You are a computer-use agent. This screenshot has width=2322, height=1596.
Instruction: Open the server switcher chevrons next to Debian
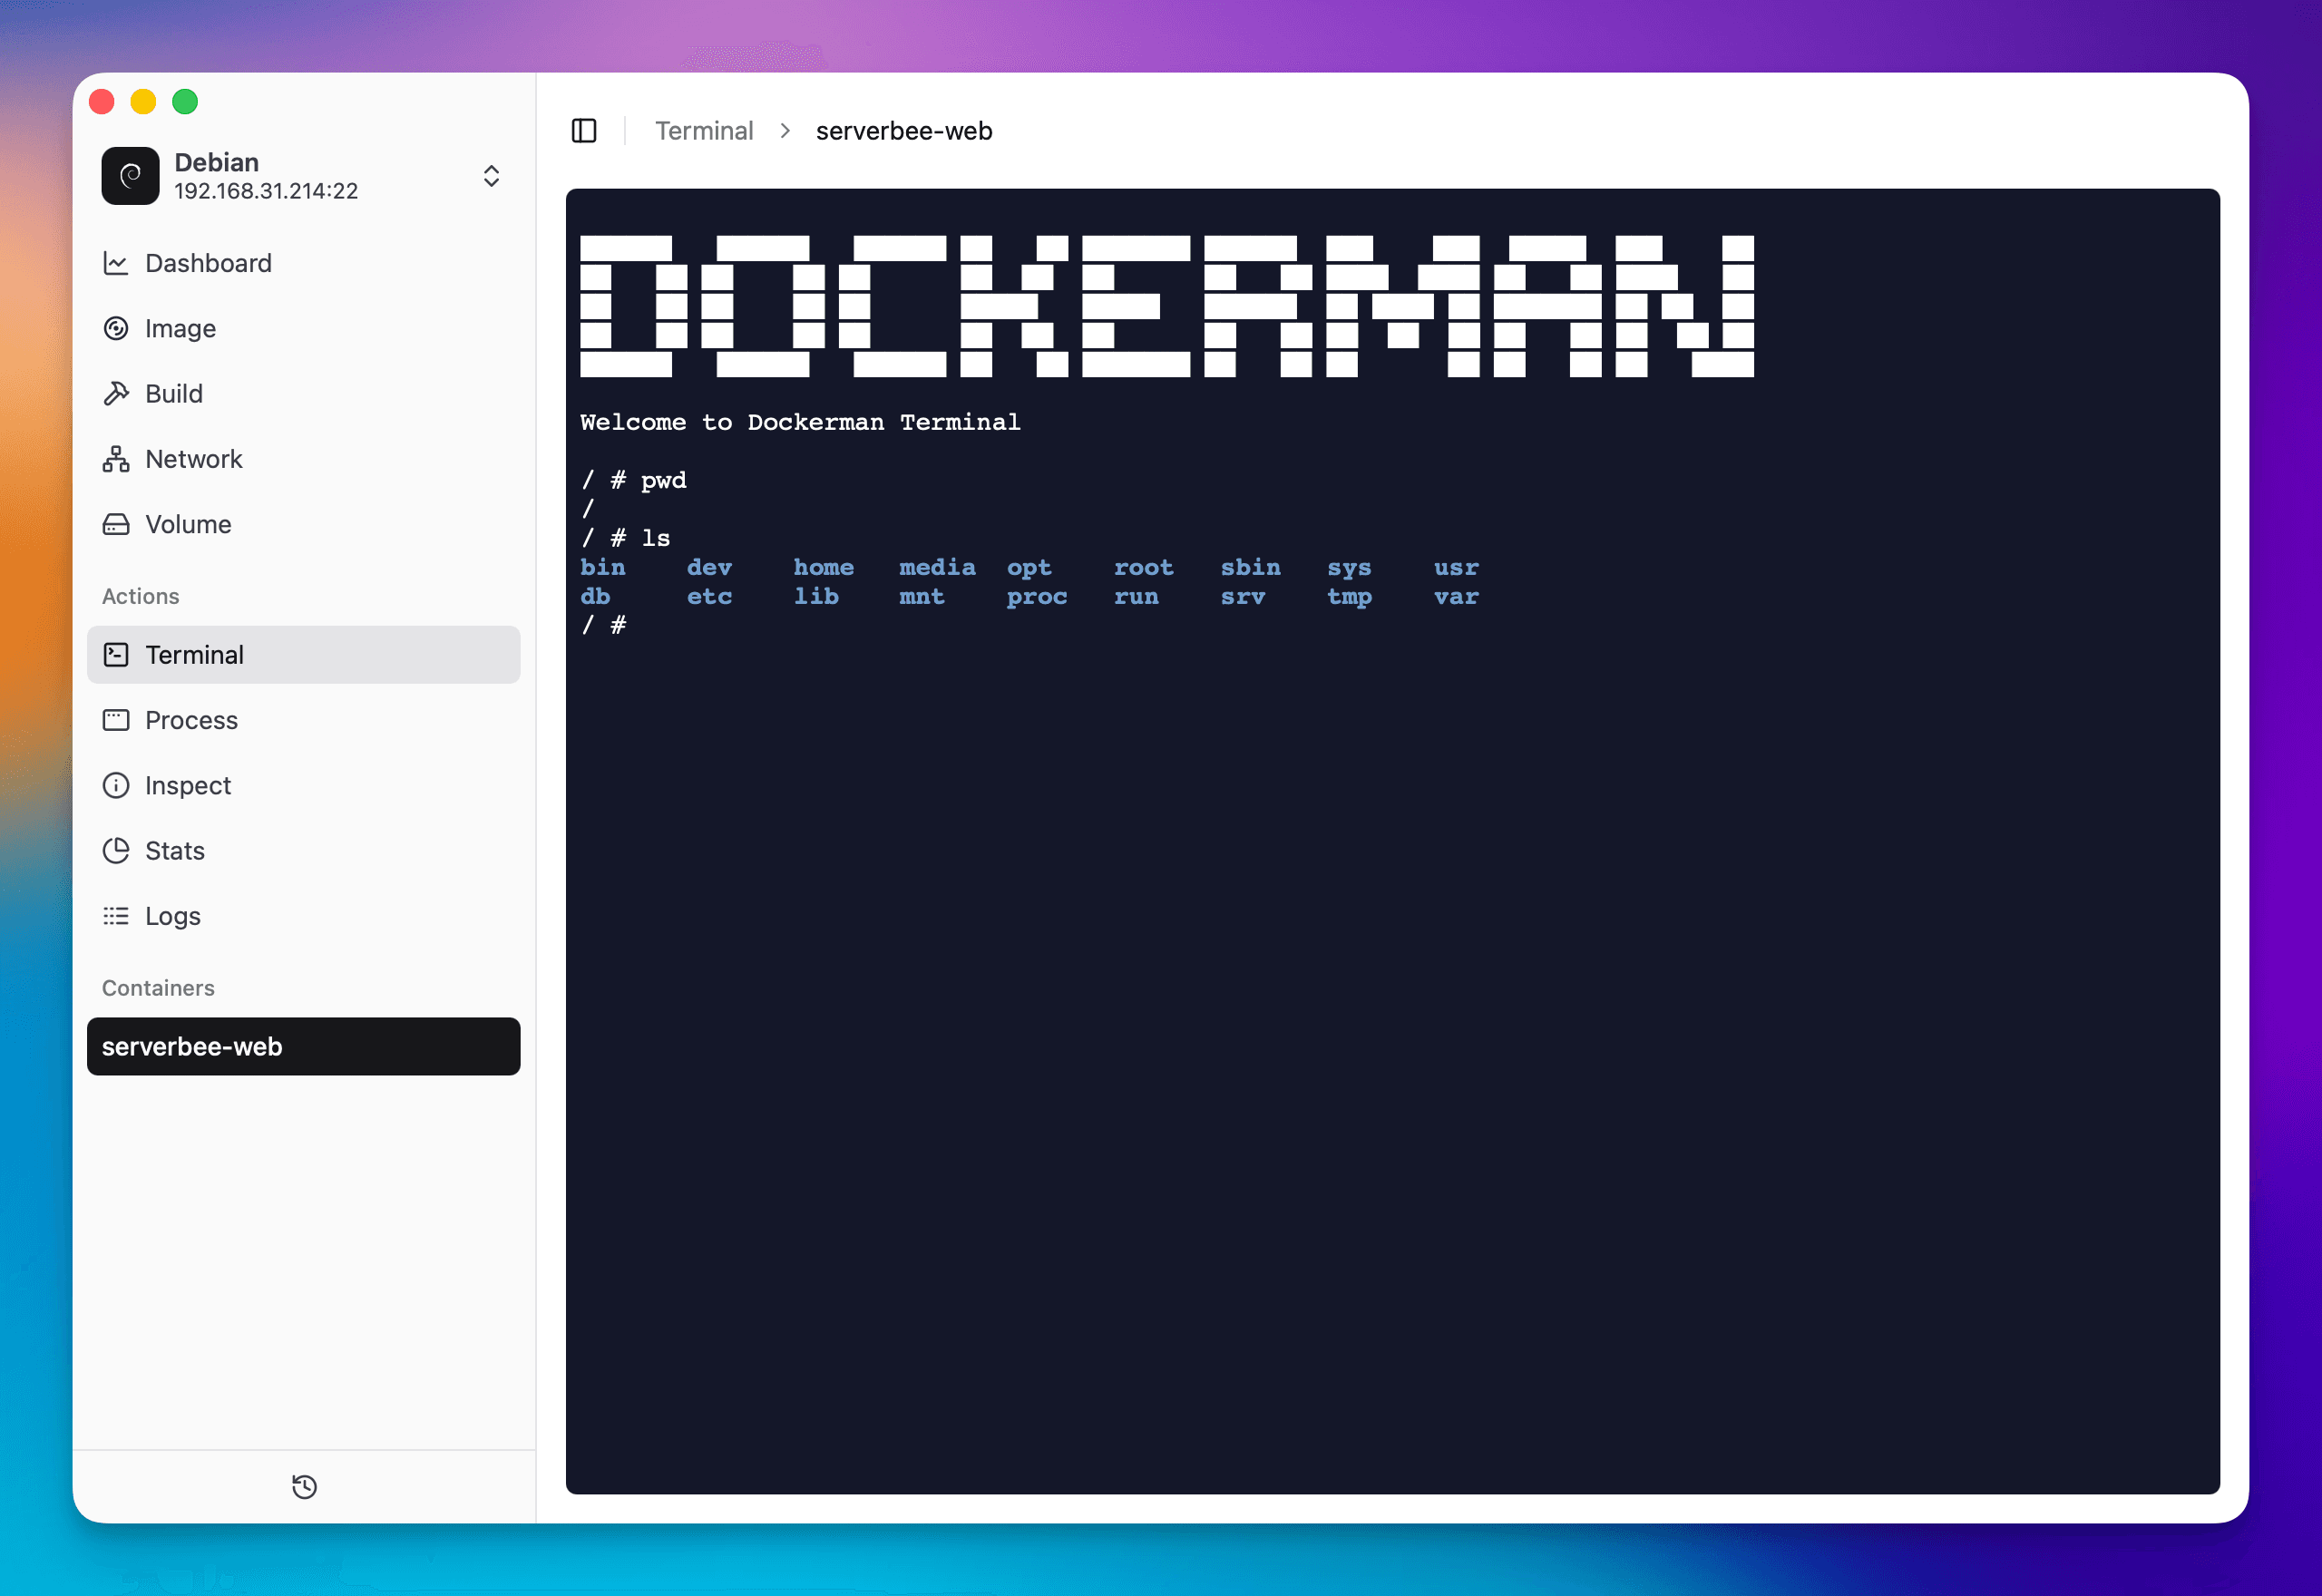click(x=492, y=176)
